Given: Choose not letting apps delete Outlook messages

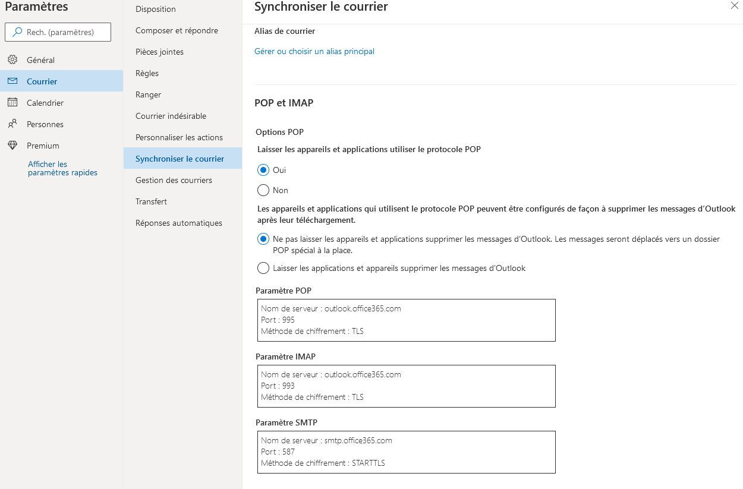Looking at the screenshot, I should (x=263, y=239).
